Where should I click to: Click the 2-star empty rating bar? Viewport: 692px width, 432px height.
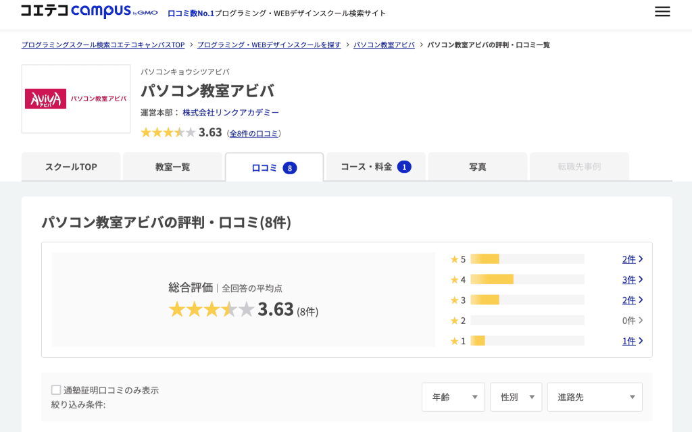527,320
